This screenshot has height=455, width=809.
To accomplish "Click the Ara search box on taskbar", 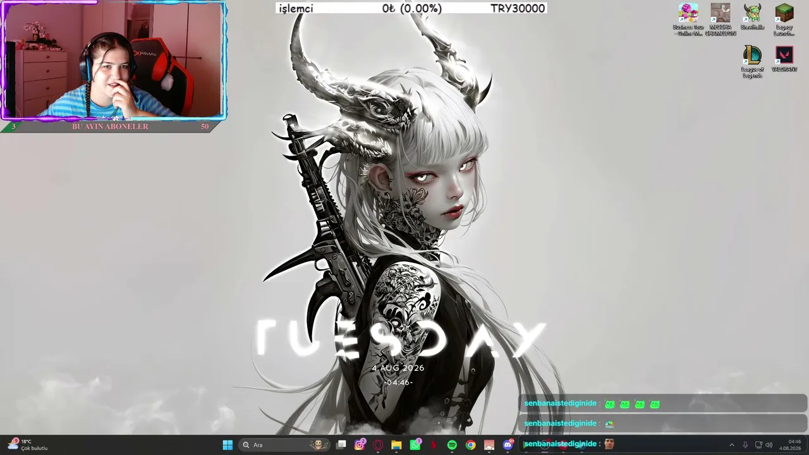I will (x=284, y=445).
